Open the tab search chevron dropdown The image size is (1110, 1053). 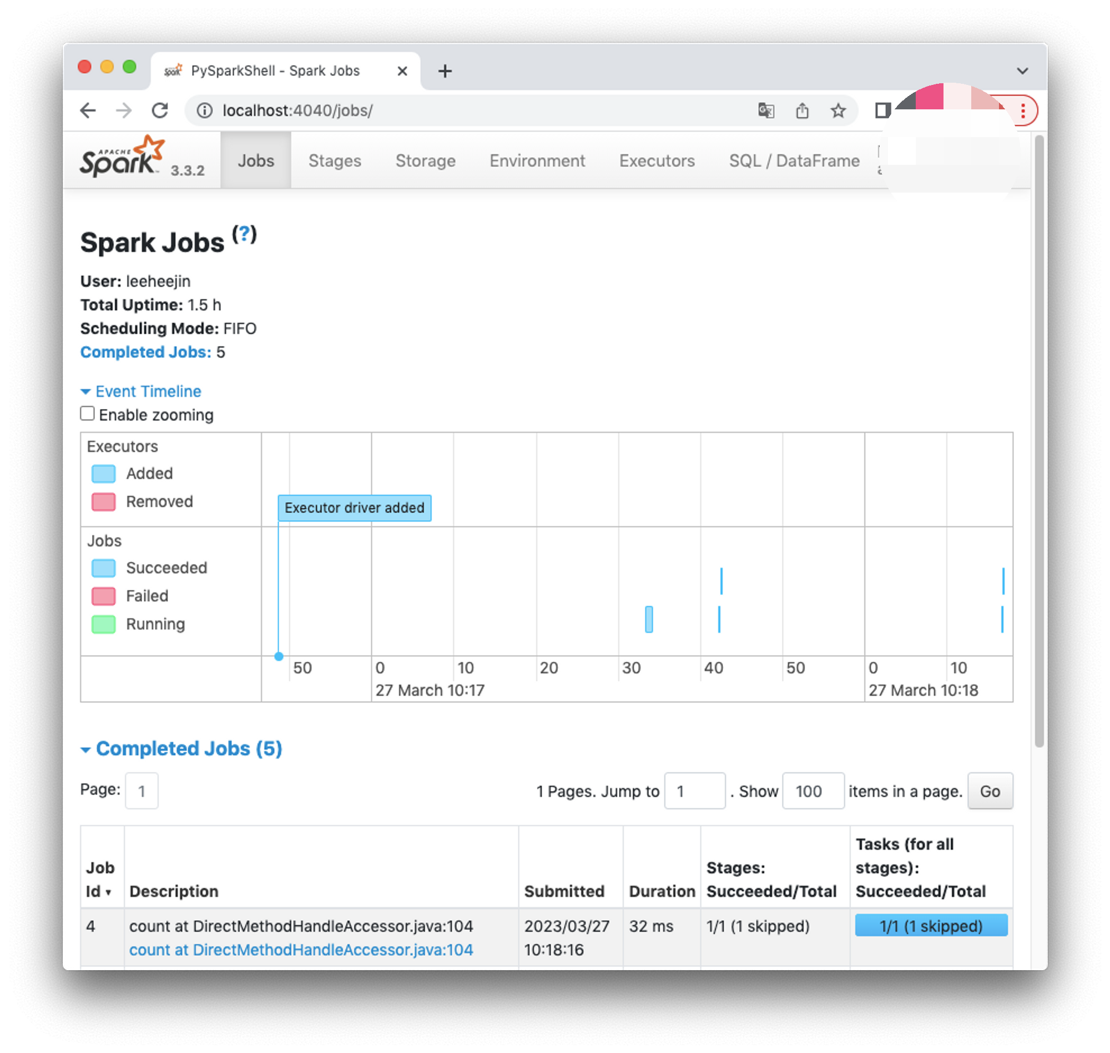[1022, 70]
